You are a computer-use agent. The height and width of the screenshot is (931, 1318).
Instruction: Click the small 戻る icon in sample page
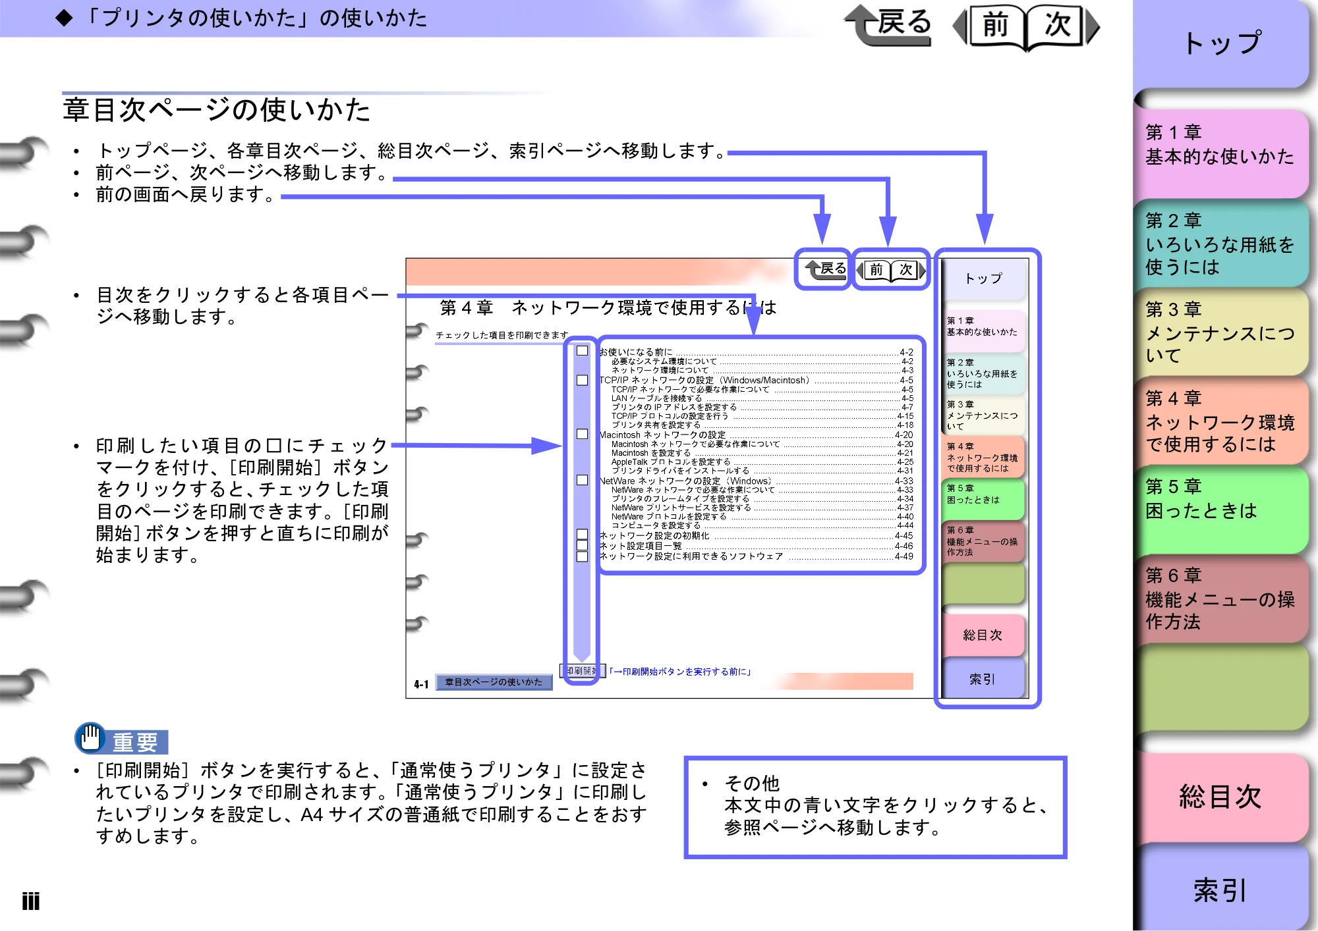click(x=826, y=269)
